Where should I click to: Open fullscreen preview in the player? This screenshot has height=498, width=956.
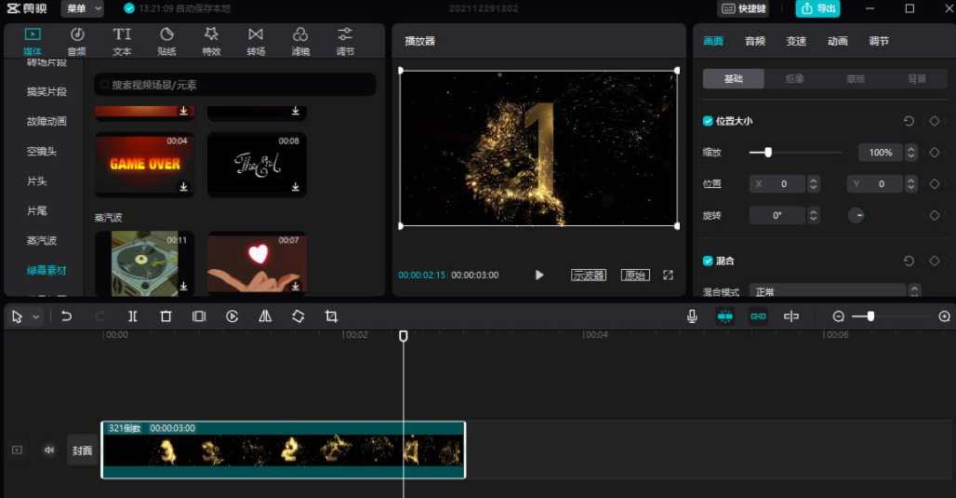point(668,276)
